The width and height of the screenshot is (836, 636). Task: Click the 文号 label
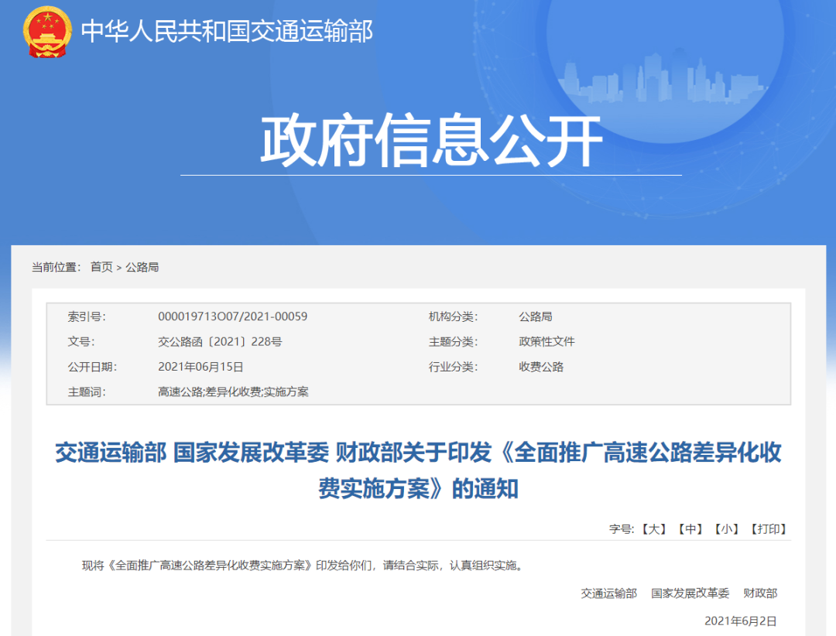pyautogui.click(x=81, y=342)
